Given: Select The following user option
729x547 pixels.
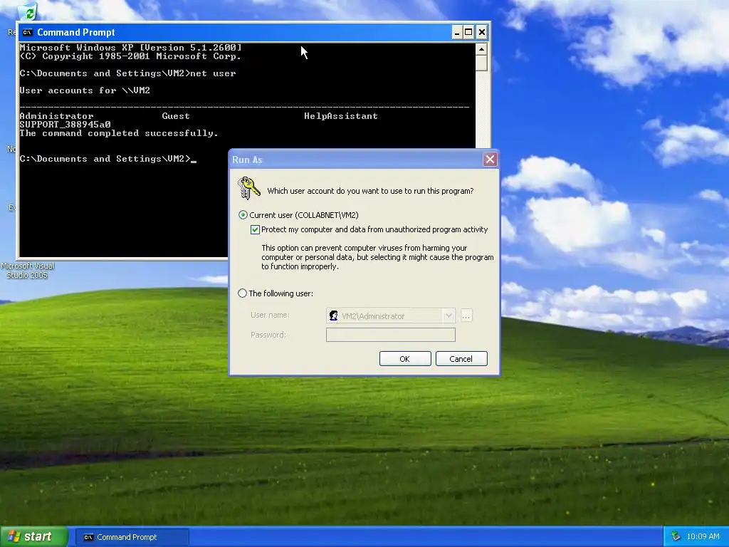Looking at the screenshot, I should point(242,293).
